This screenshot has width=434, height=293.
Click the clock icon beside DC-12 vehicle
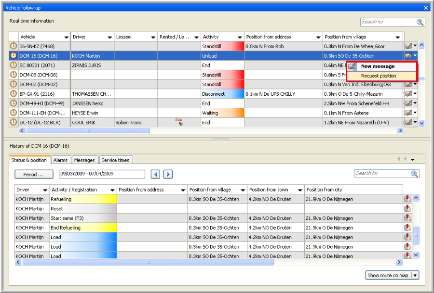point(13,122)
